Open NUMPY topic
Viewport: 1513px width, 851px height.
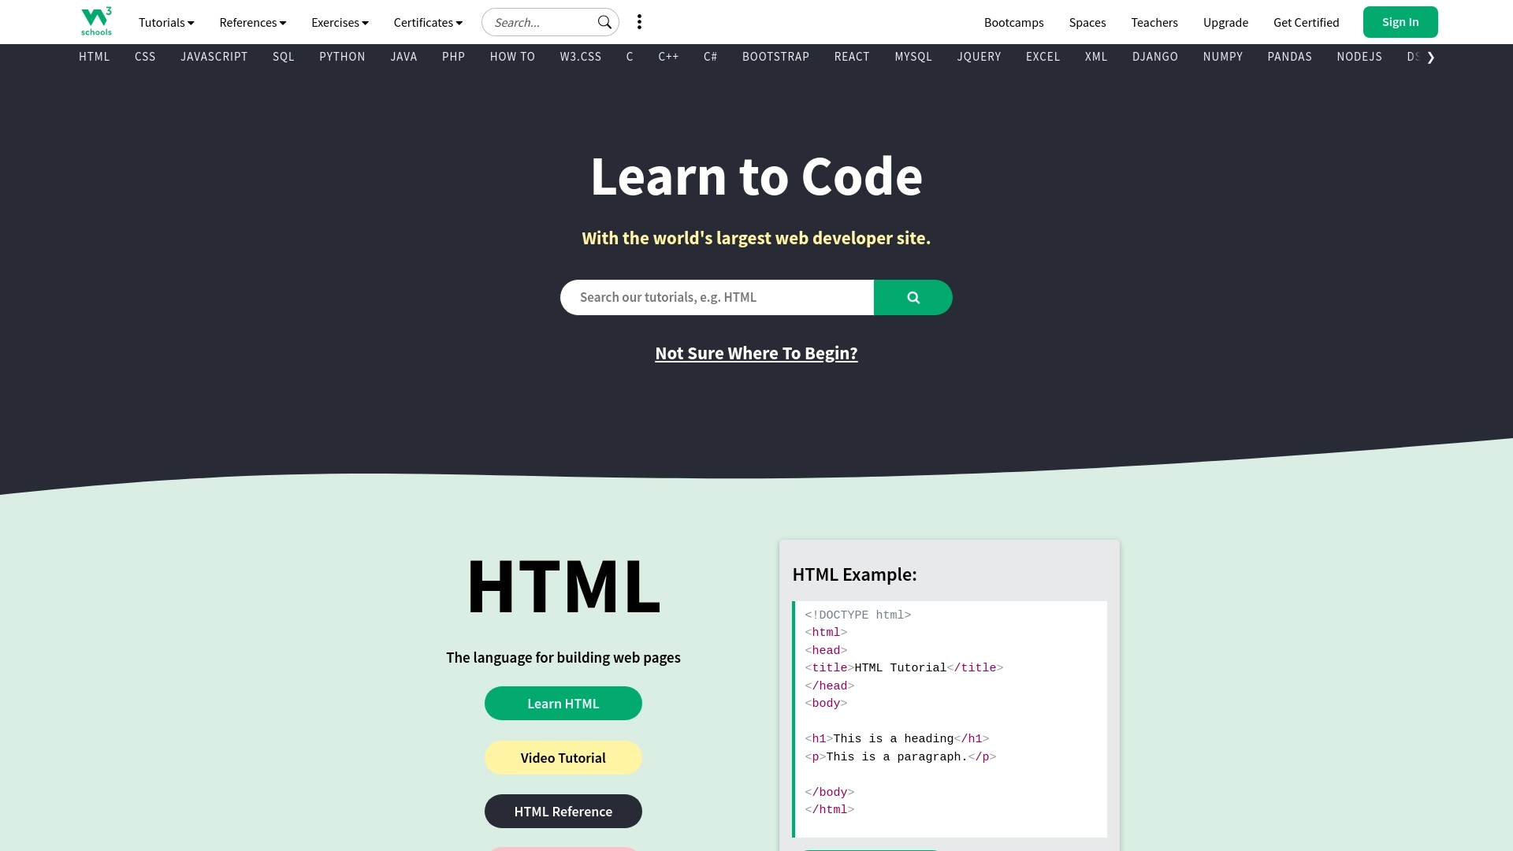click(1222, 57)
